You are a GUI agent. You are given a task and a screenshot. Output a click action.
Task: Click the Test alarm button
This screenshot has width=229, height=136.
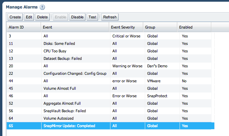click(x=92, y=17)
